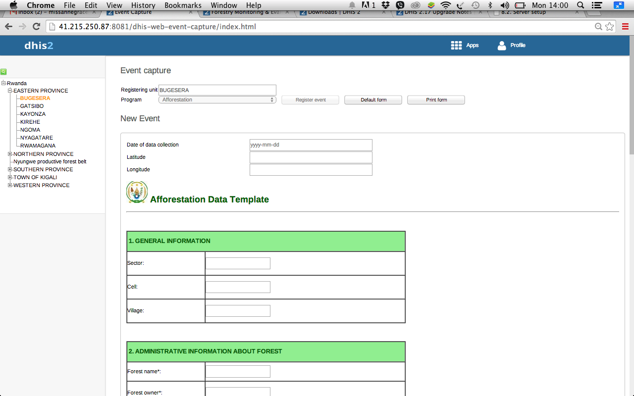
Task: Open the Profile user icon
Action: pyautogui.click(x=502, y=46)
